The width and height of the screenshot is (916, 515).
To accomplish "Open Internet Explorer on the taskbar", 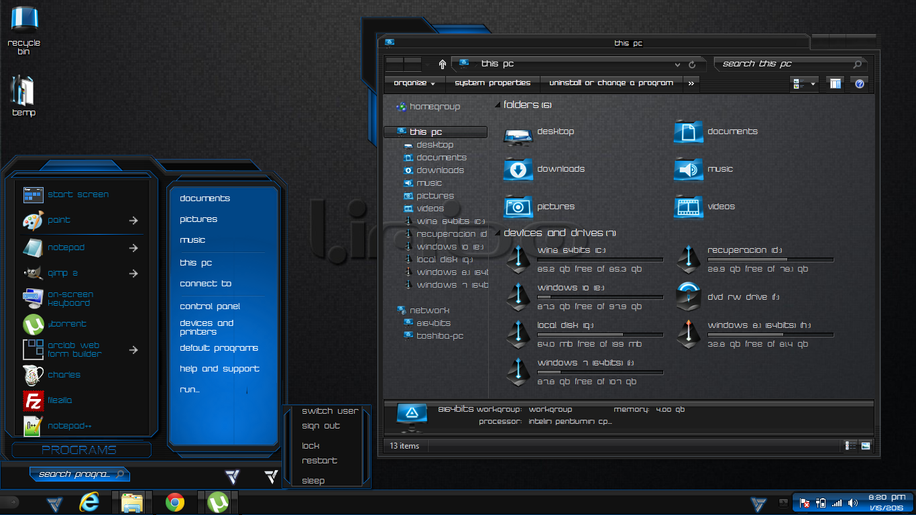I will point(89,502).
